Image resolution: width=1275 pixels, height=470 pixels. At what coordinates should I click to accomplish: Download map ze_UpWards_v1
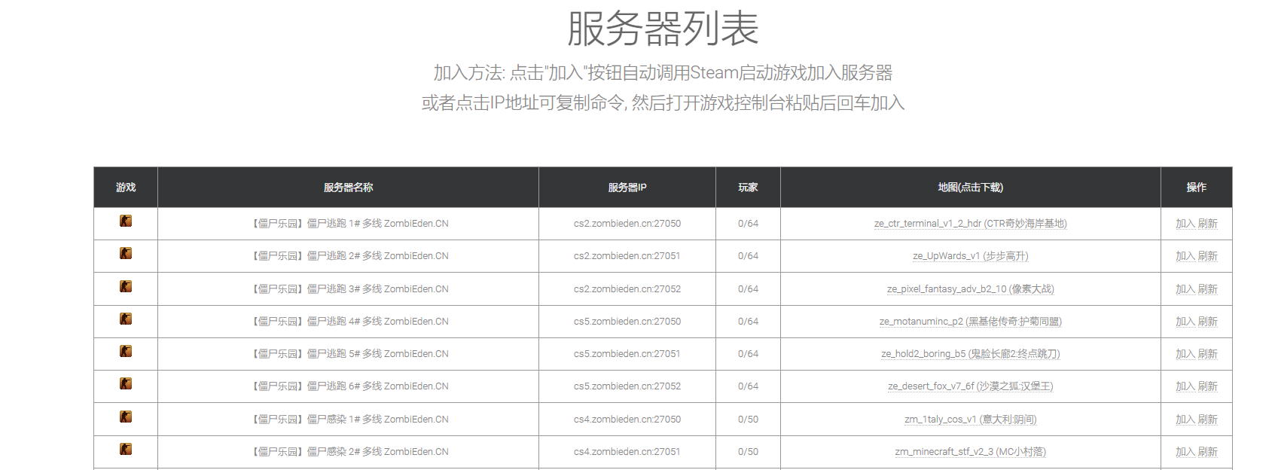click(970, 256)
